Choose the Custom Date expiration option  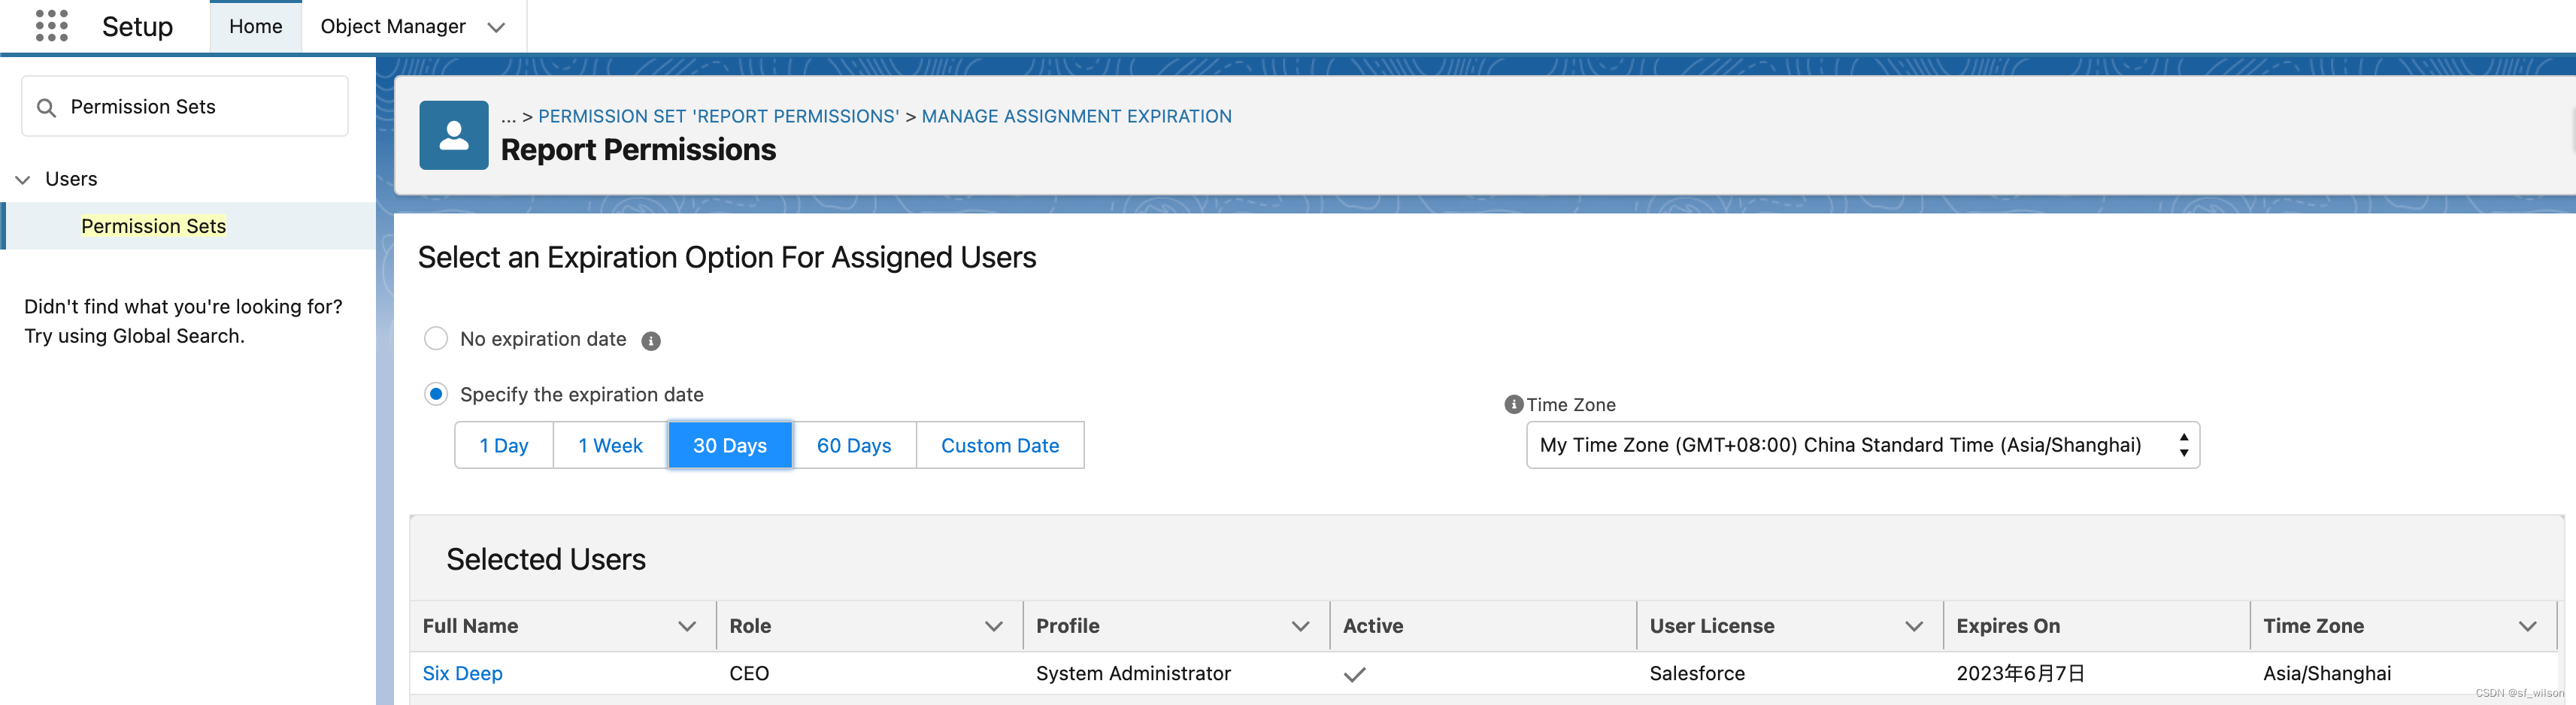[x=1000, y=445]
